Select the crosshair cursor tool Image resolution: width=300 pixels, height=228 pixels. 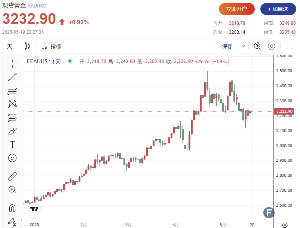pyautogui.click(x=12, y=63)
